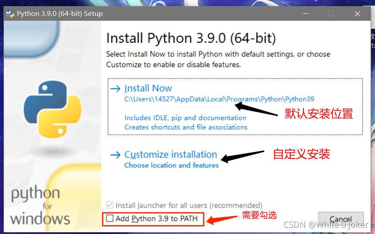Check Add Python 3.9 to PATH
Viewport: 375px width, 234px height.
[110, 218]
